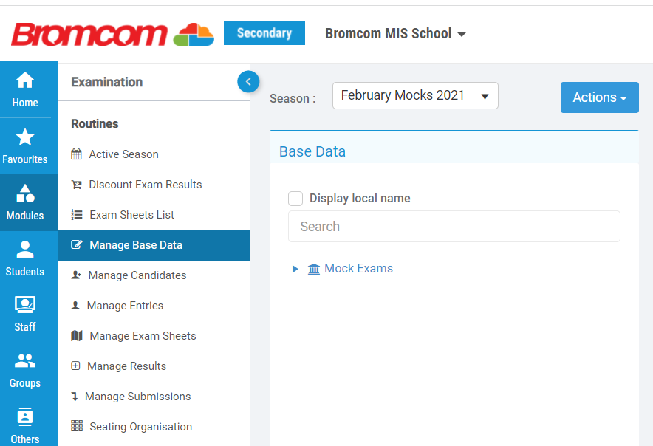This screenshot has height=446, width=653.
Task: Click the Others contact card icon
Action: point(25,416)
